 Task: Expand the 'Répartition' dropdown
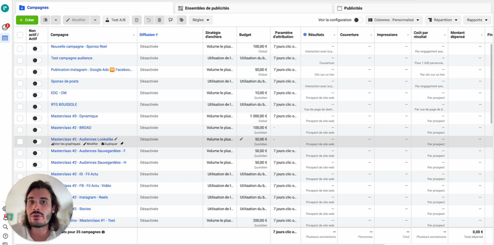[443, 20]
